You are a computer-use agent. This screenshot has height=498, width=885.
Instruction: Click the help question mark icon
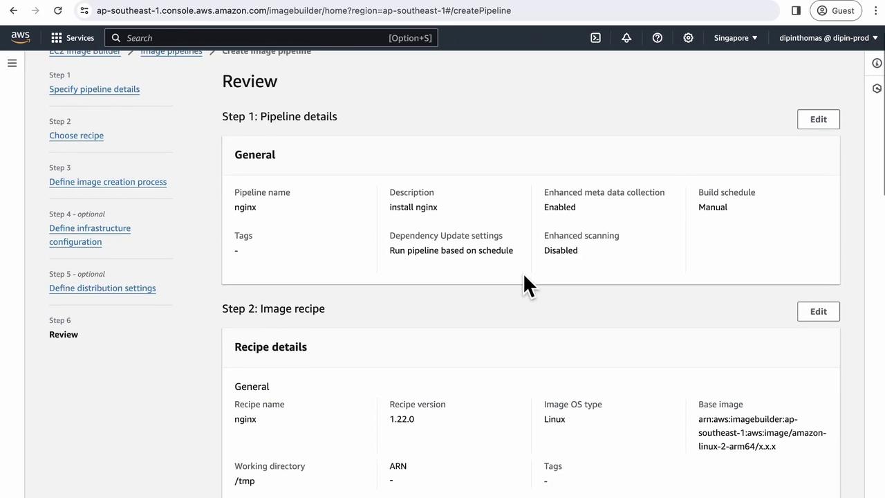(658, 38)
